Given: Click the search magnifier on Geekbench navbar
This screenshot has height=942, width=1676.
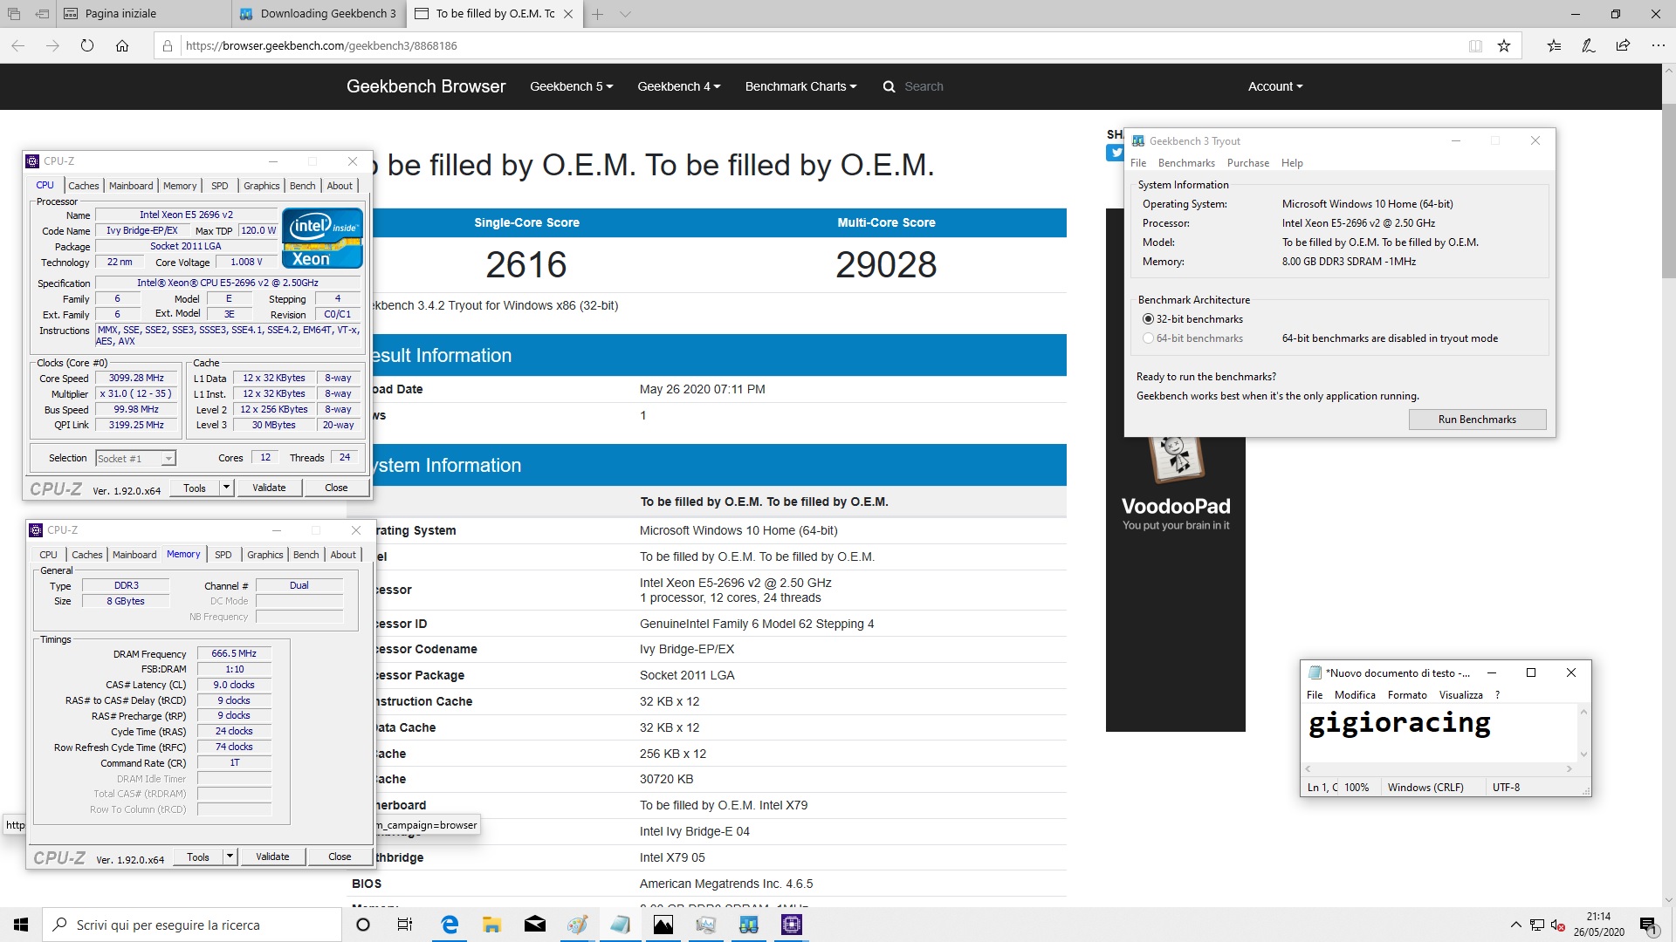Looking at the screenshot, I should click(889, 86).
